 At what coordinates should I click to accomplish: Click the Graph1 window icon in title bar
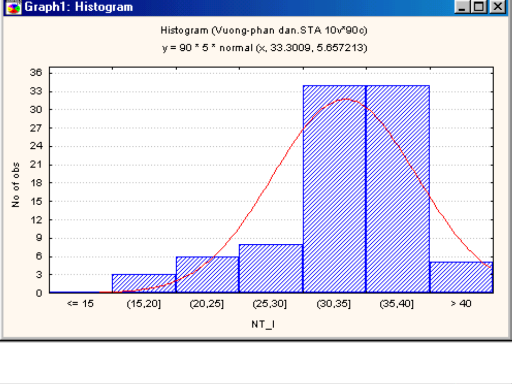[x=14, y=7]
